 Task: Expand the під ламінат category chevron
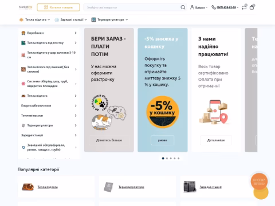(76, 69)
